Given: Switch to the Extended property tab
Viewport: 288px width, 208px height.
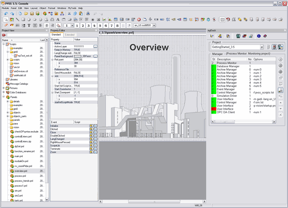Looking at the screenshot, I should tap(70, 35).
